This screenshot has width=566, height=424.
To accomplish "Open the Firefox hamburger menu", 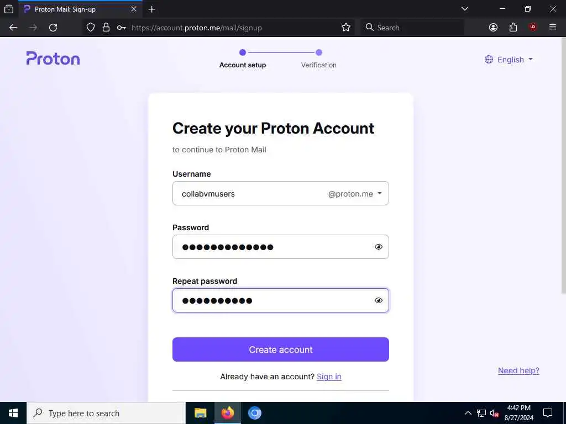I will click(552, 27).
